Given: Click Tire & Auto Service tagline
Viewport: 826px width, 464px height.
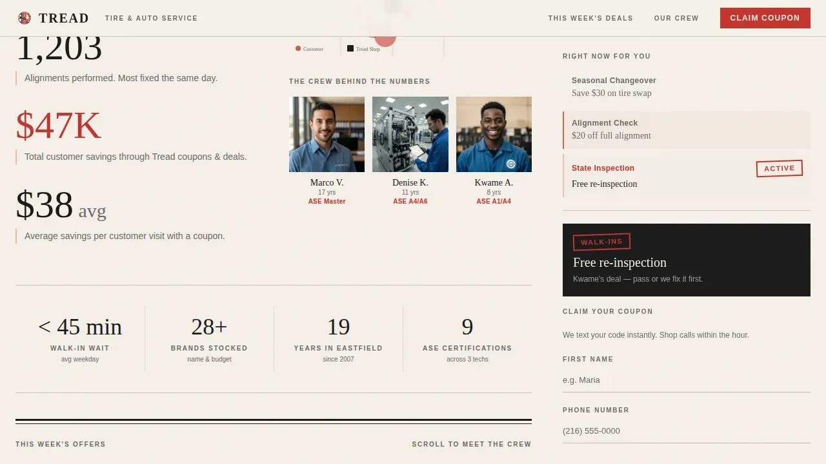Looking at the screenshot, I should tap(152, 18).
